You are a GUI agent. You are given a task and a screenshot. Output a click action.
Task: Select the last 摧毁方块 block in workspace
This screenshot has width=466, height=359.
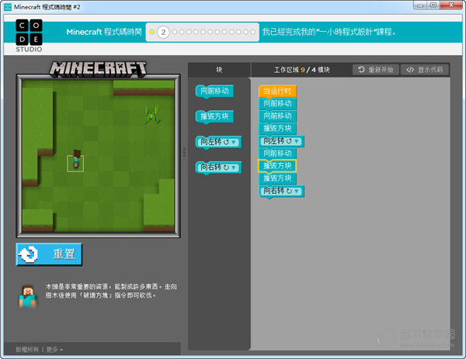coord(277,178)
